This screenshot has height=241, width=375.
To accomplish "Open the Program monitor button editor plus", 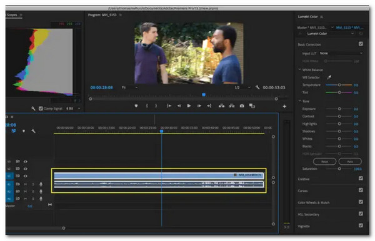I will 284,106.
